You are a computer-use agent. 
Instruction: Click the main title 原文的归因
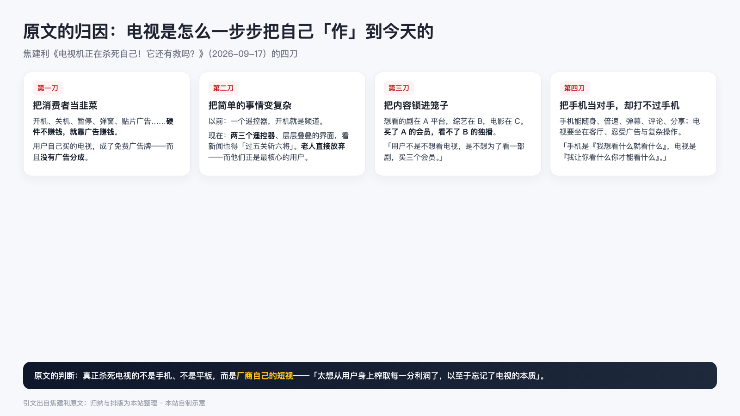(x=228, y=31)
